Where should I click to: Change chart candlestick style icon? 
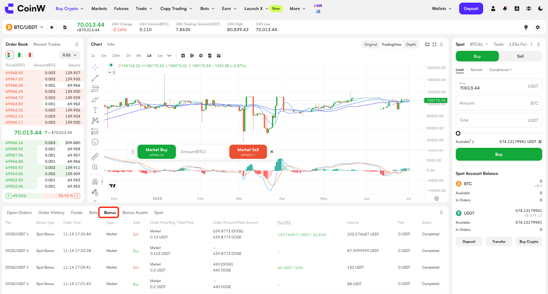[x=192, y=55]
